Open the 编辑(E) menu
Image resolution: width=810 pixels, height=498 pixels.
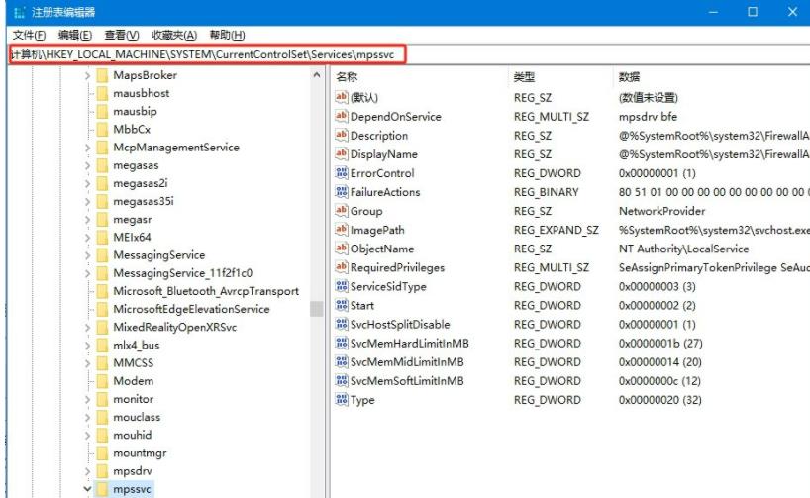point(75,35)
